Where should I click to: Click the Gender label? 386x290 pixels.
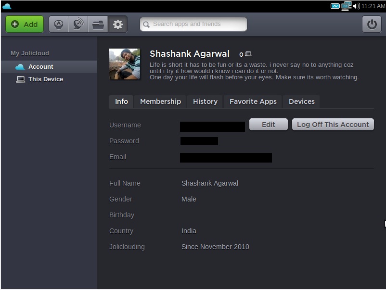121,199
